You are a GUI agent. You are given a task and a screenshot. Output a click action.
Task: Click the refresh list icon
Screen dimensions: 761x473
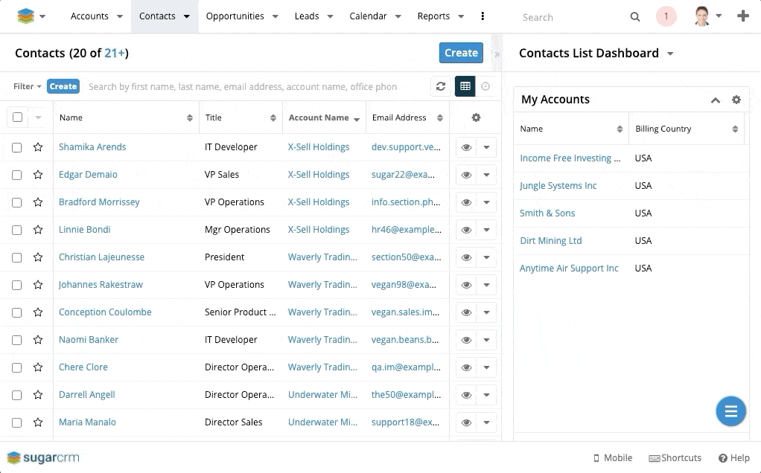pos(441,86)
